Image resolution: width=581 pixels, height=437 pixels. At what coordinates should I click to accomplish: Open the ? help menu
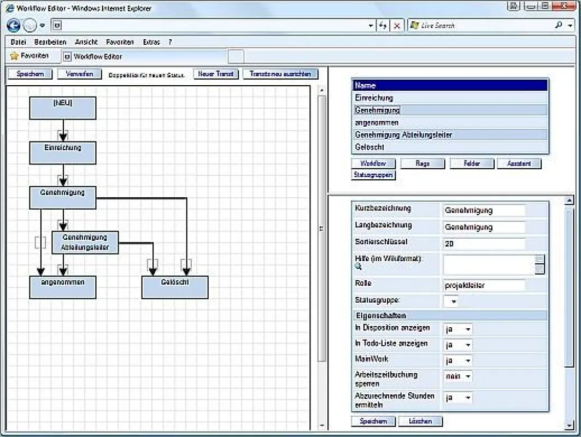pos(170,42)
